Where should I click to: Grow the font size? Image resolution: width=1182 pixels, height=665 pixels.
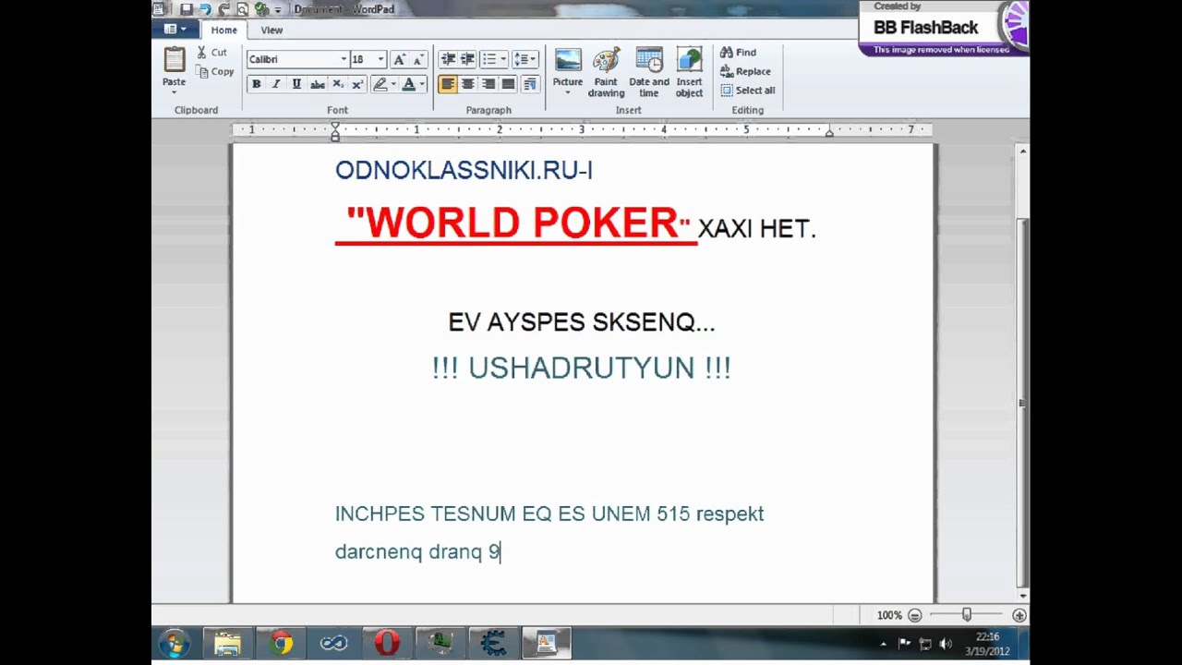pos(399,59)
